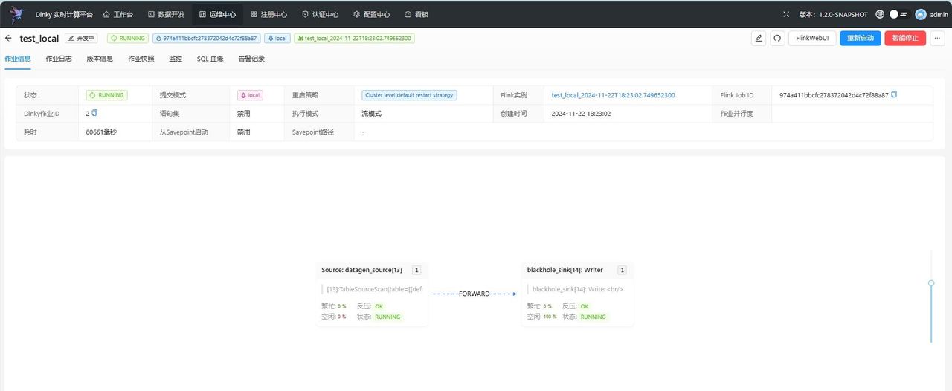Viewport: 952px width, 391px height.
Task: Copy the Flink Job ID
Action: 894,94
